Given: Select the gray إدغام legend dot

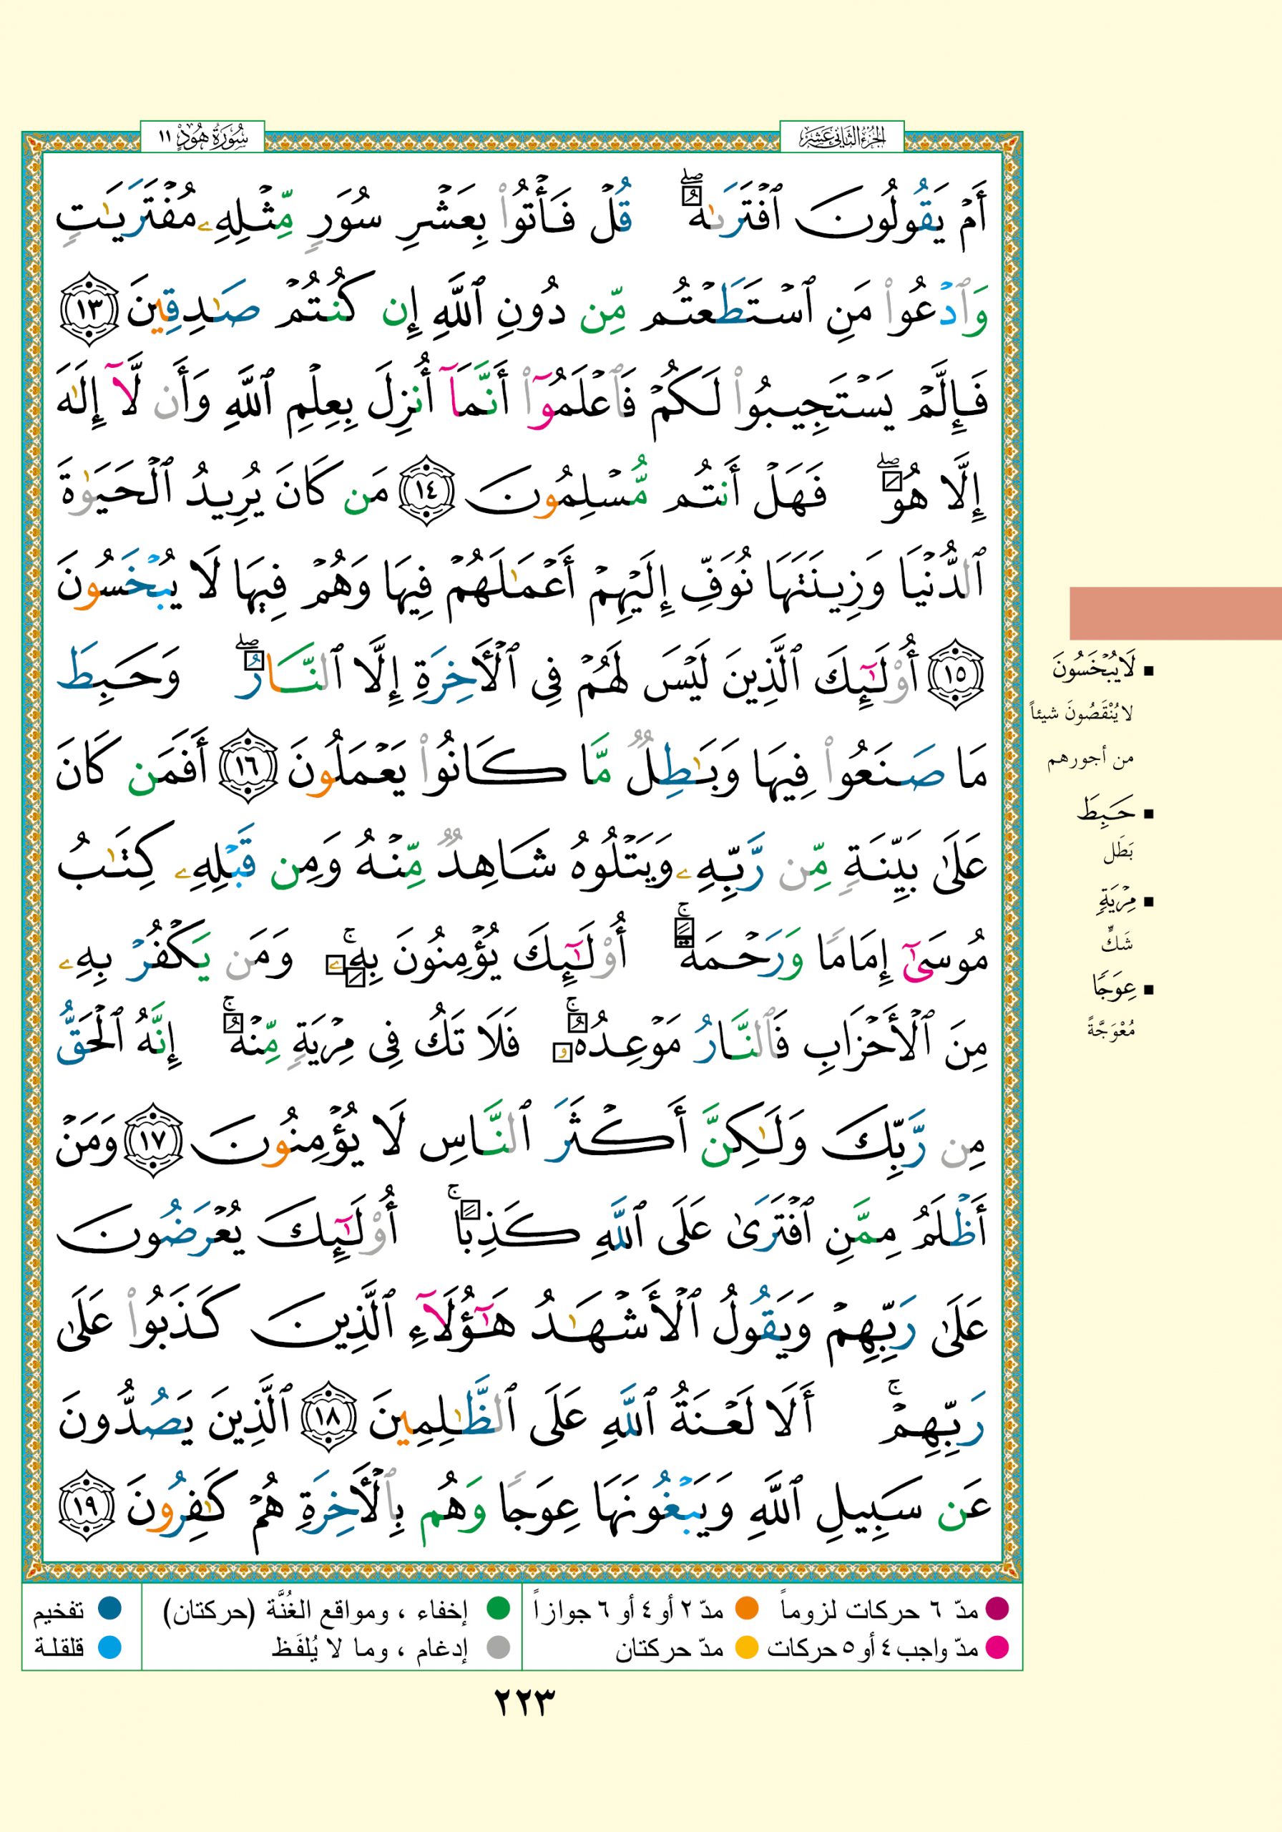Looking at the screenshot, I should point(499,1646).
